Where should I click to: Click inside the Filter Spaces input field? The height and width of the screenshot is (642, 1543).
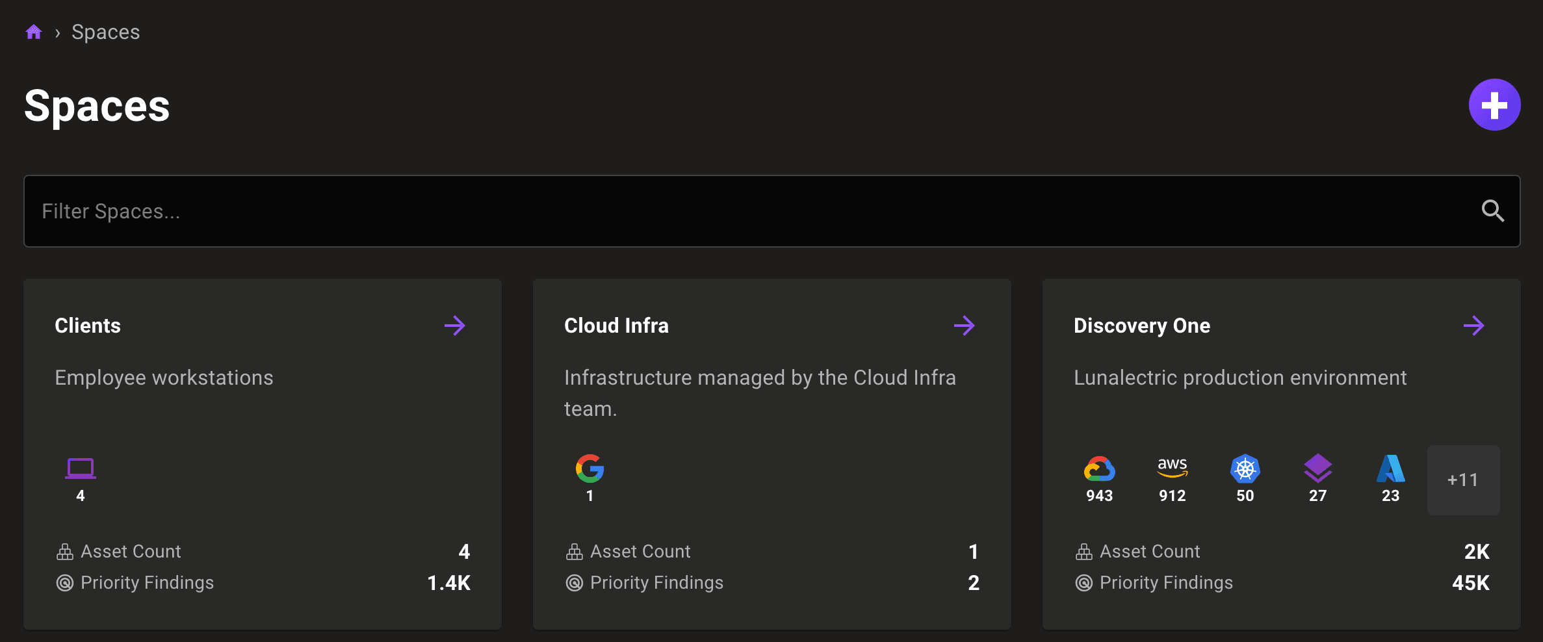coord(390,211)
